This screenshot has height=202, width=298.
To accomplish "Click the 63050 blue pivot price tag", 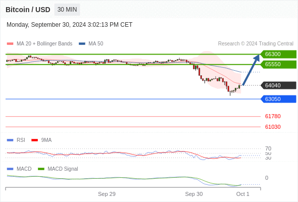I will (x=278, y=99).
